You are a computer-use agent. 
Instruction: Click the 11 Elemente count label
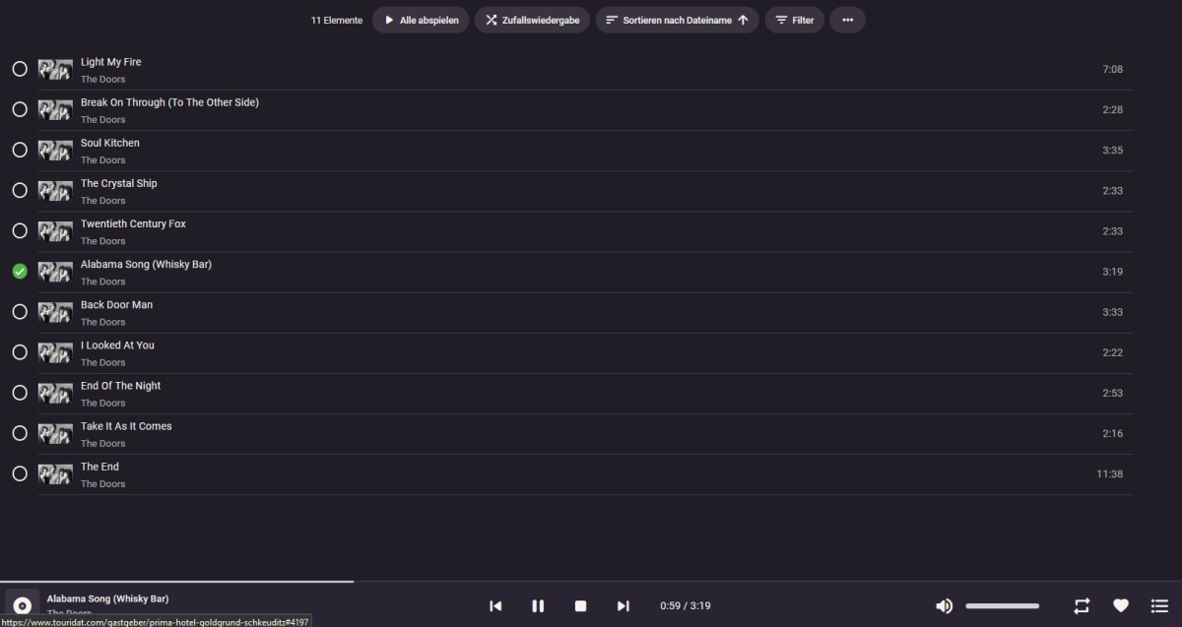point(337,20)
